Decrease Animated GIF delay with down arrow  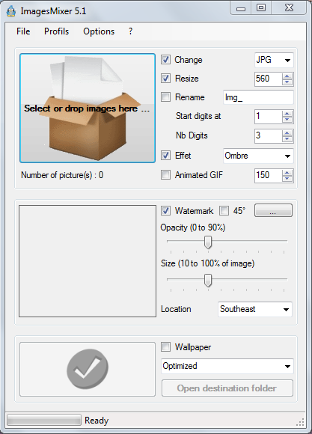point(287,179)
